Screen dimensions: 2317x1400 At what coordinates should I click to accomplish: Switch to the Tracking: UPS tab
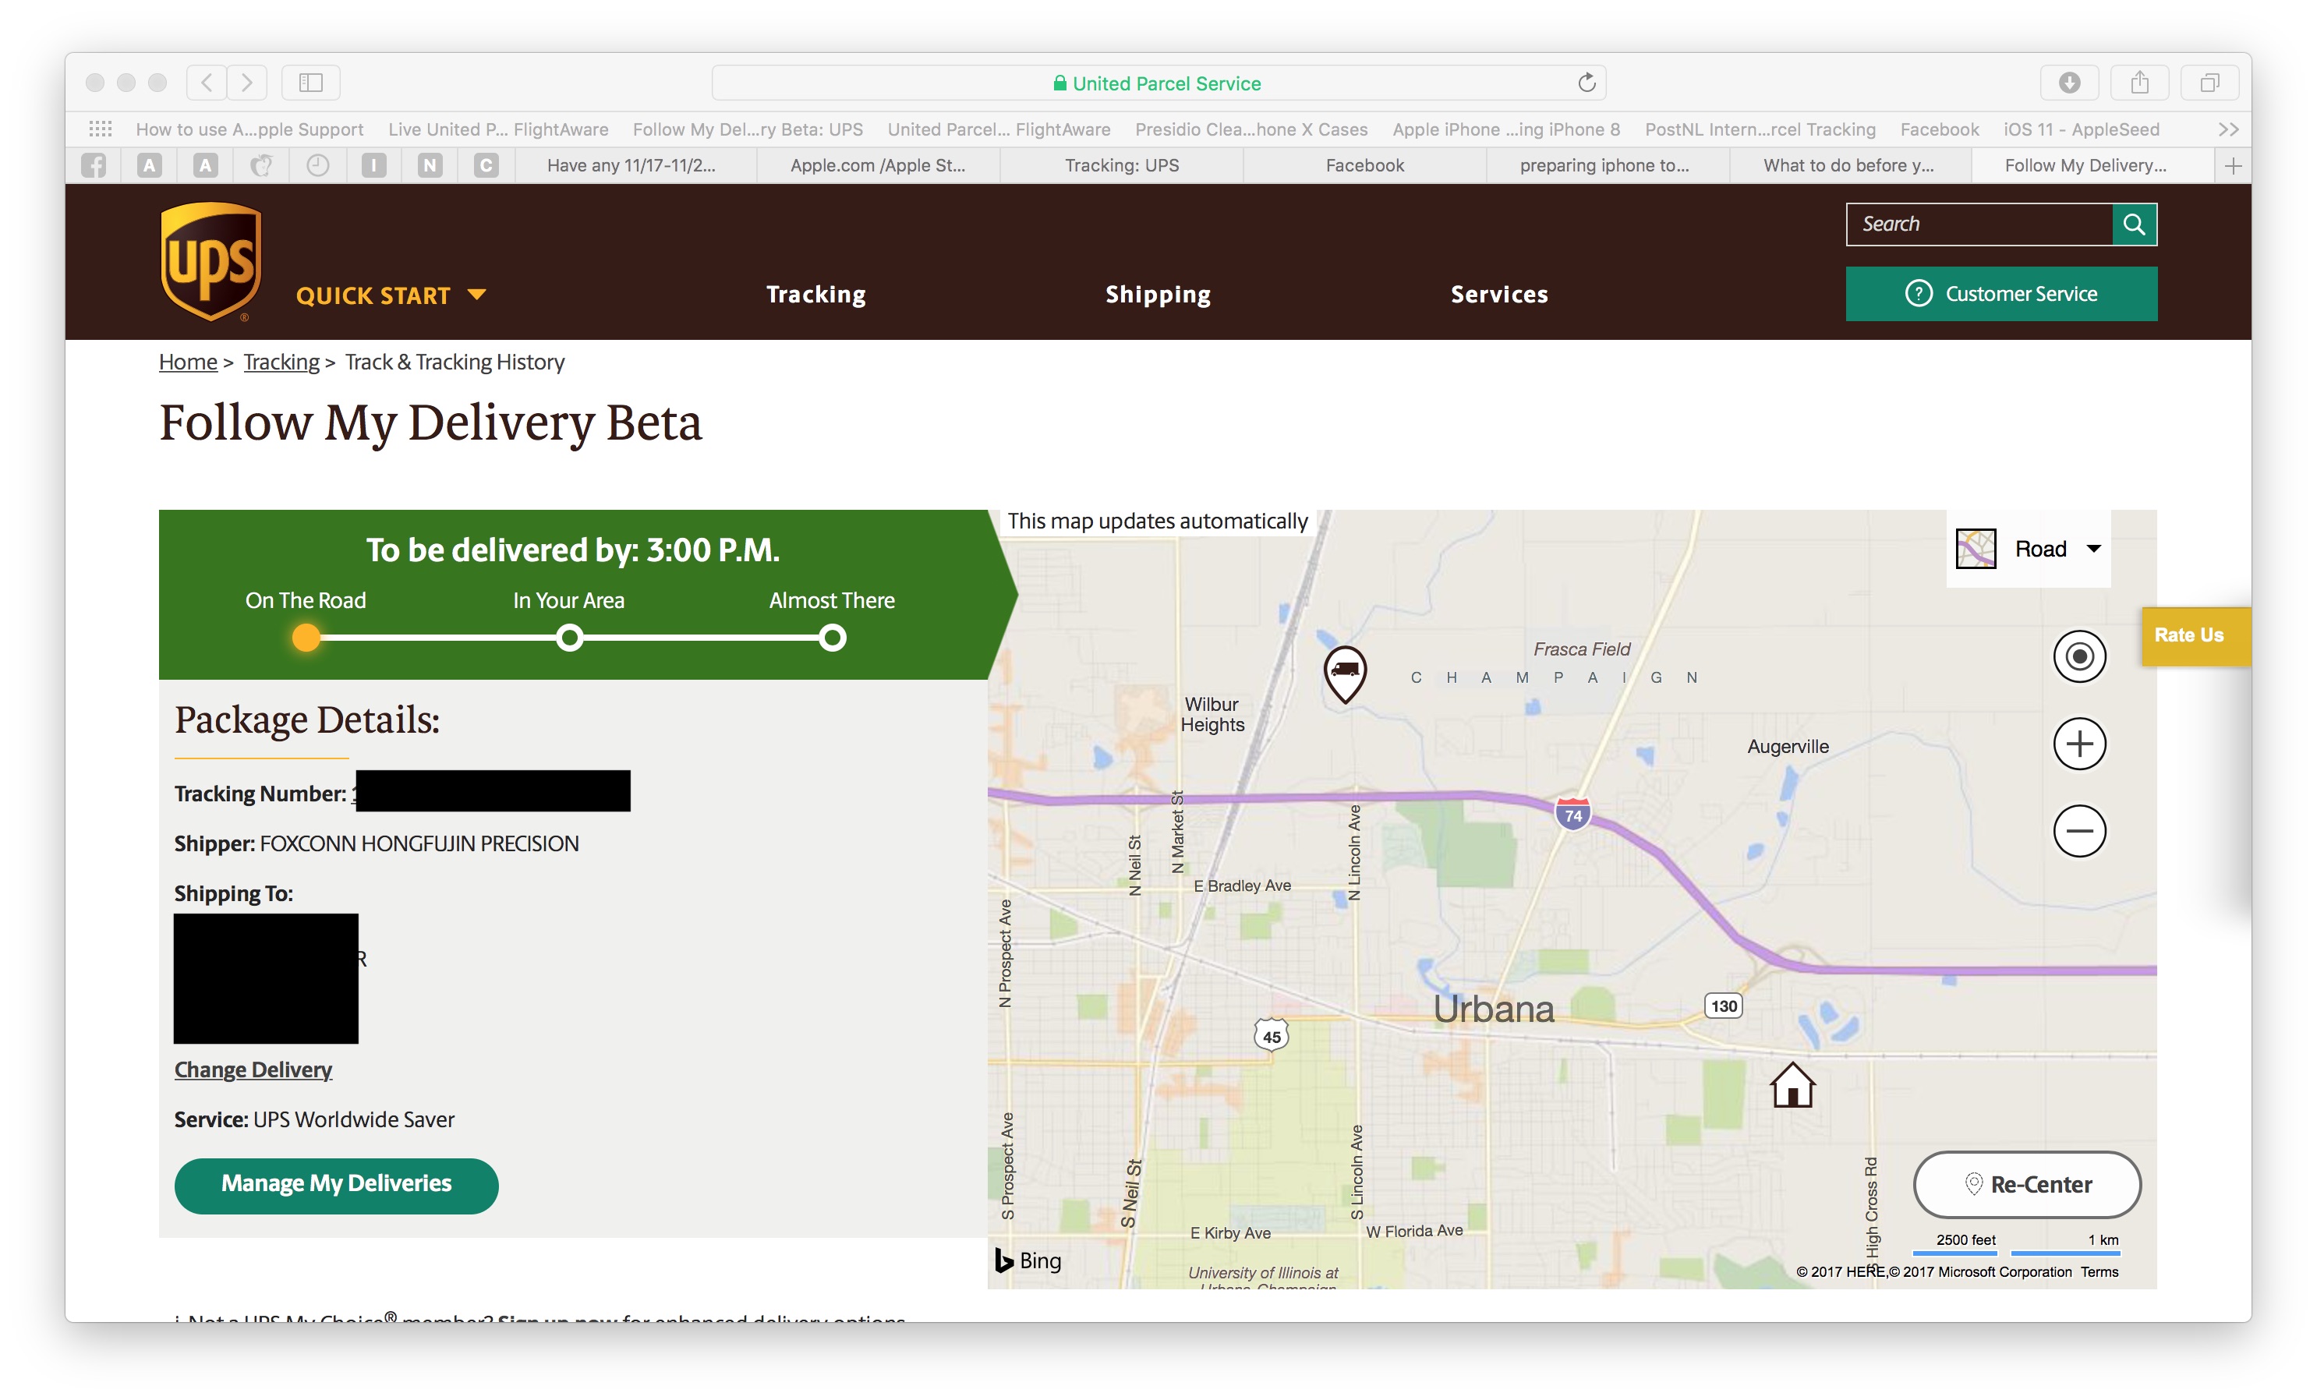[x=1121, y=165]
